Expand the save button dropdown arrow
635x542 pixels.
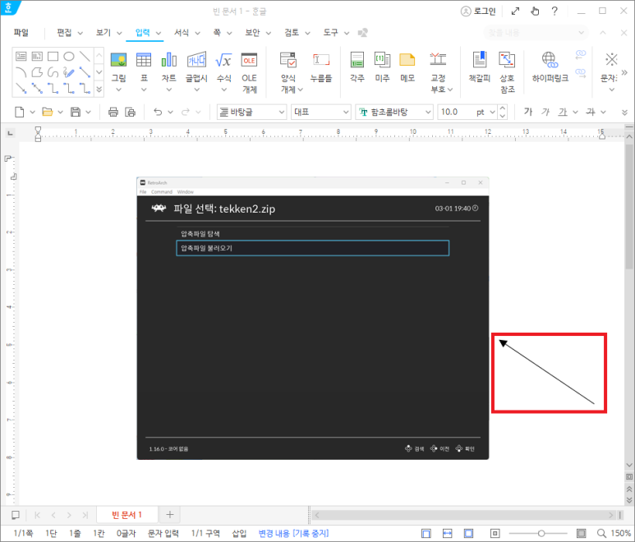[x=88, y=113]
